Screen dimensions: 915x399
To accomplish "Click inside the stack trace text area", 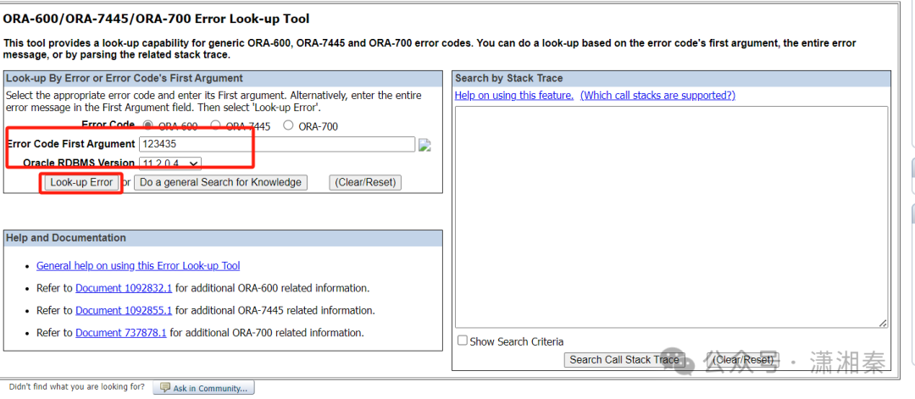I will coord(671,216).
